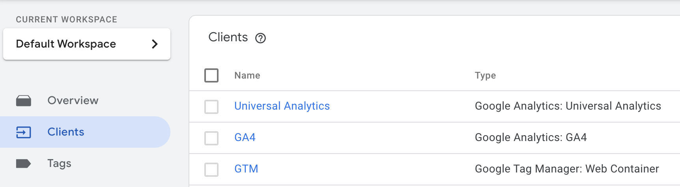
Task: Click the Clients arrow-box icon
Action: click(x=24, y=132)
